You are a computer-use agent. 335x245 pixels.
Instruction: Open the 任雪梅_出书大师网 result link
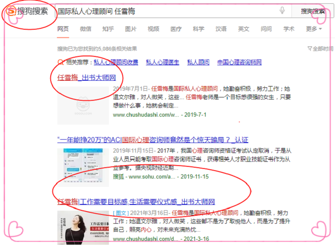[86, 78]
